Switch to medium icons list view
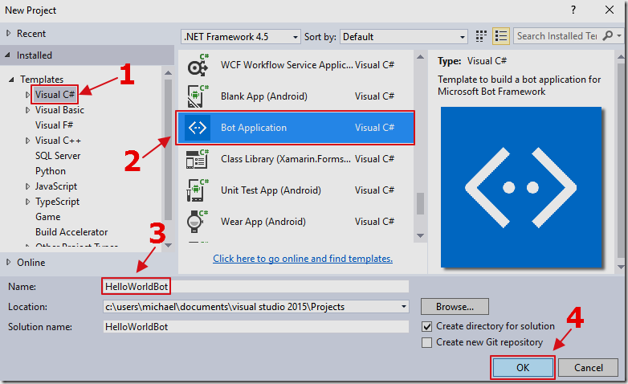Viewport: 628px width, 384px height. click(x=501, y=36)
